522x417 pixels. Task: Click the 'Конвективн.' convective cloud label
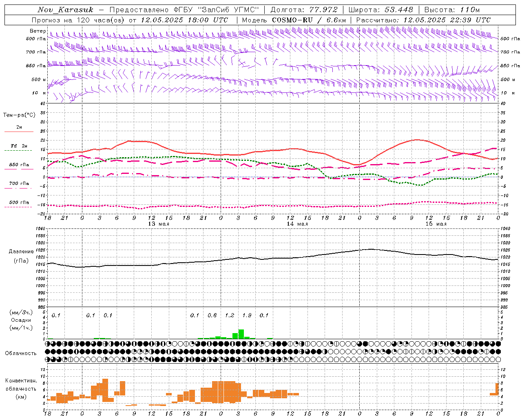21,381
